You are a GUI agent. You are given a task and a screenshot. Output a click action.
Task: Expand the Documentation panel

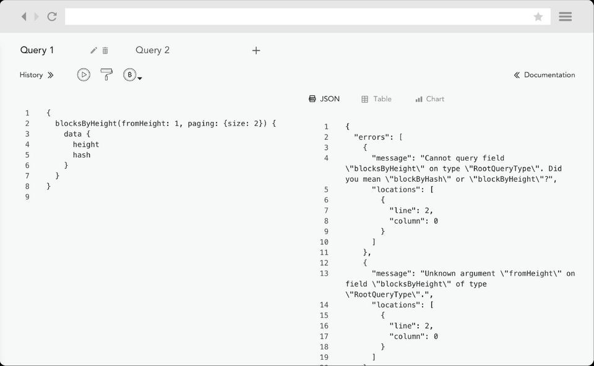point(544,75)
